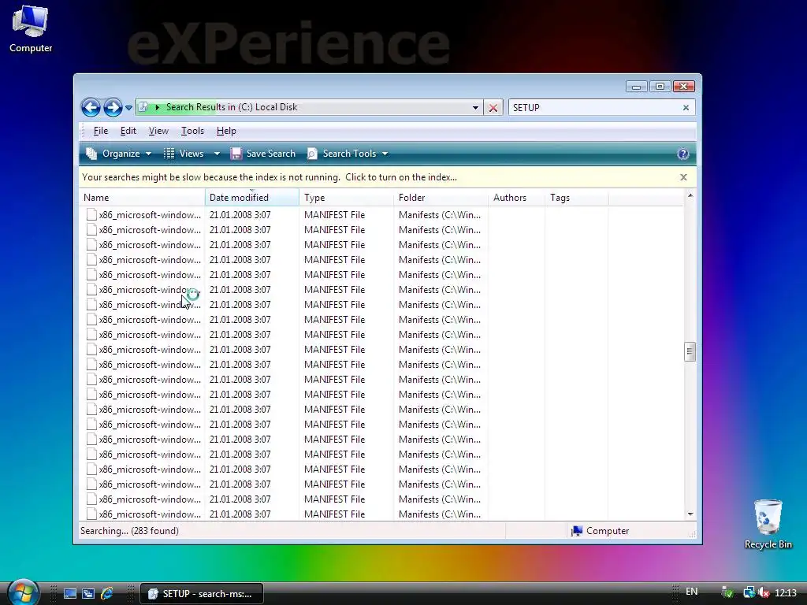Launch Internet Explorer from quick launch
This screenshot has width=807, height=605.
pos(107,594)
